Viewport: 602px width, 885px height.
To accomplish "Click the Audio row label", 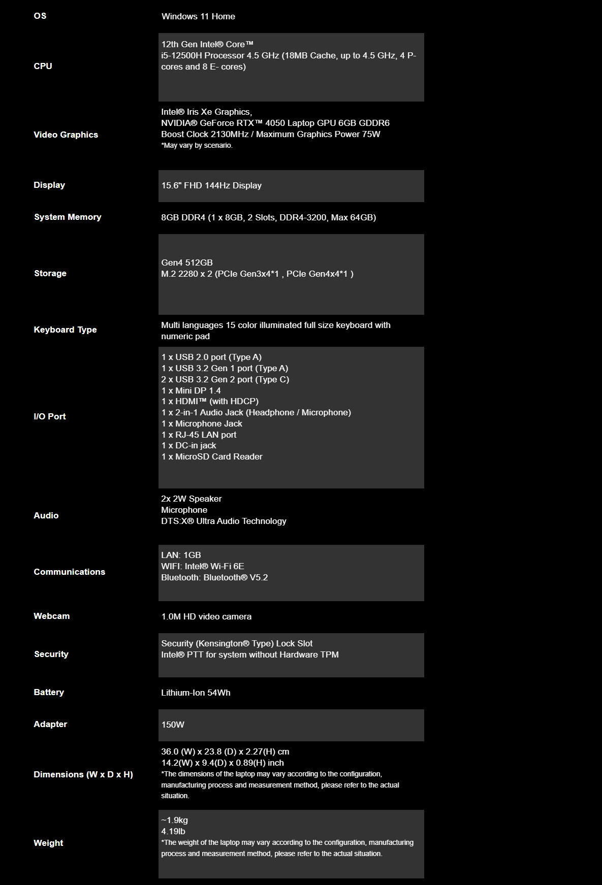I will pos(46,515).
